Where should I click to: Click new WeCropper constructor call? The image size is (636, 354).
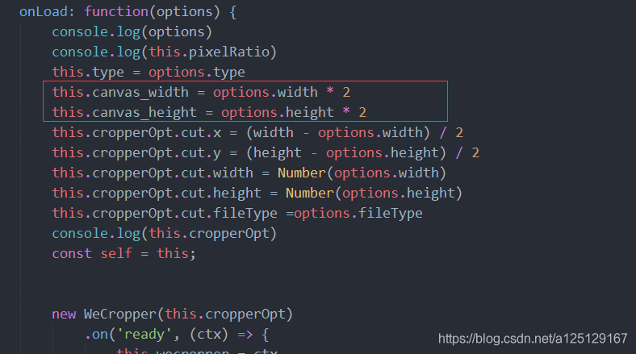[x=173, y=314]
